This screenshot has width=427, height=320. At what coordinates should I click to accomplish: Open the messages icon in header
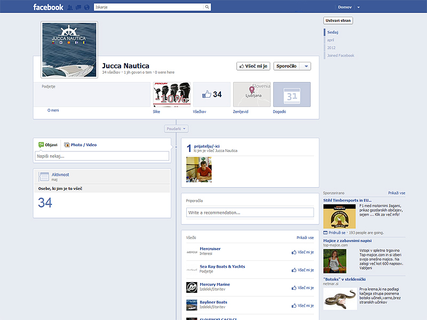78,7
